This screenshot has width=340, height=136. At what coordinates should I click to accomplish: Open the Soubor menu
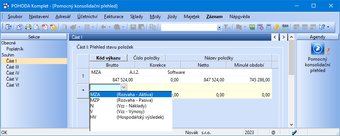click(x=15, y=17)
